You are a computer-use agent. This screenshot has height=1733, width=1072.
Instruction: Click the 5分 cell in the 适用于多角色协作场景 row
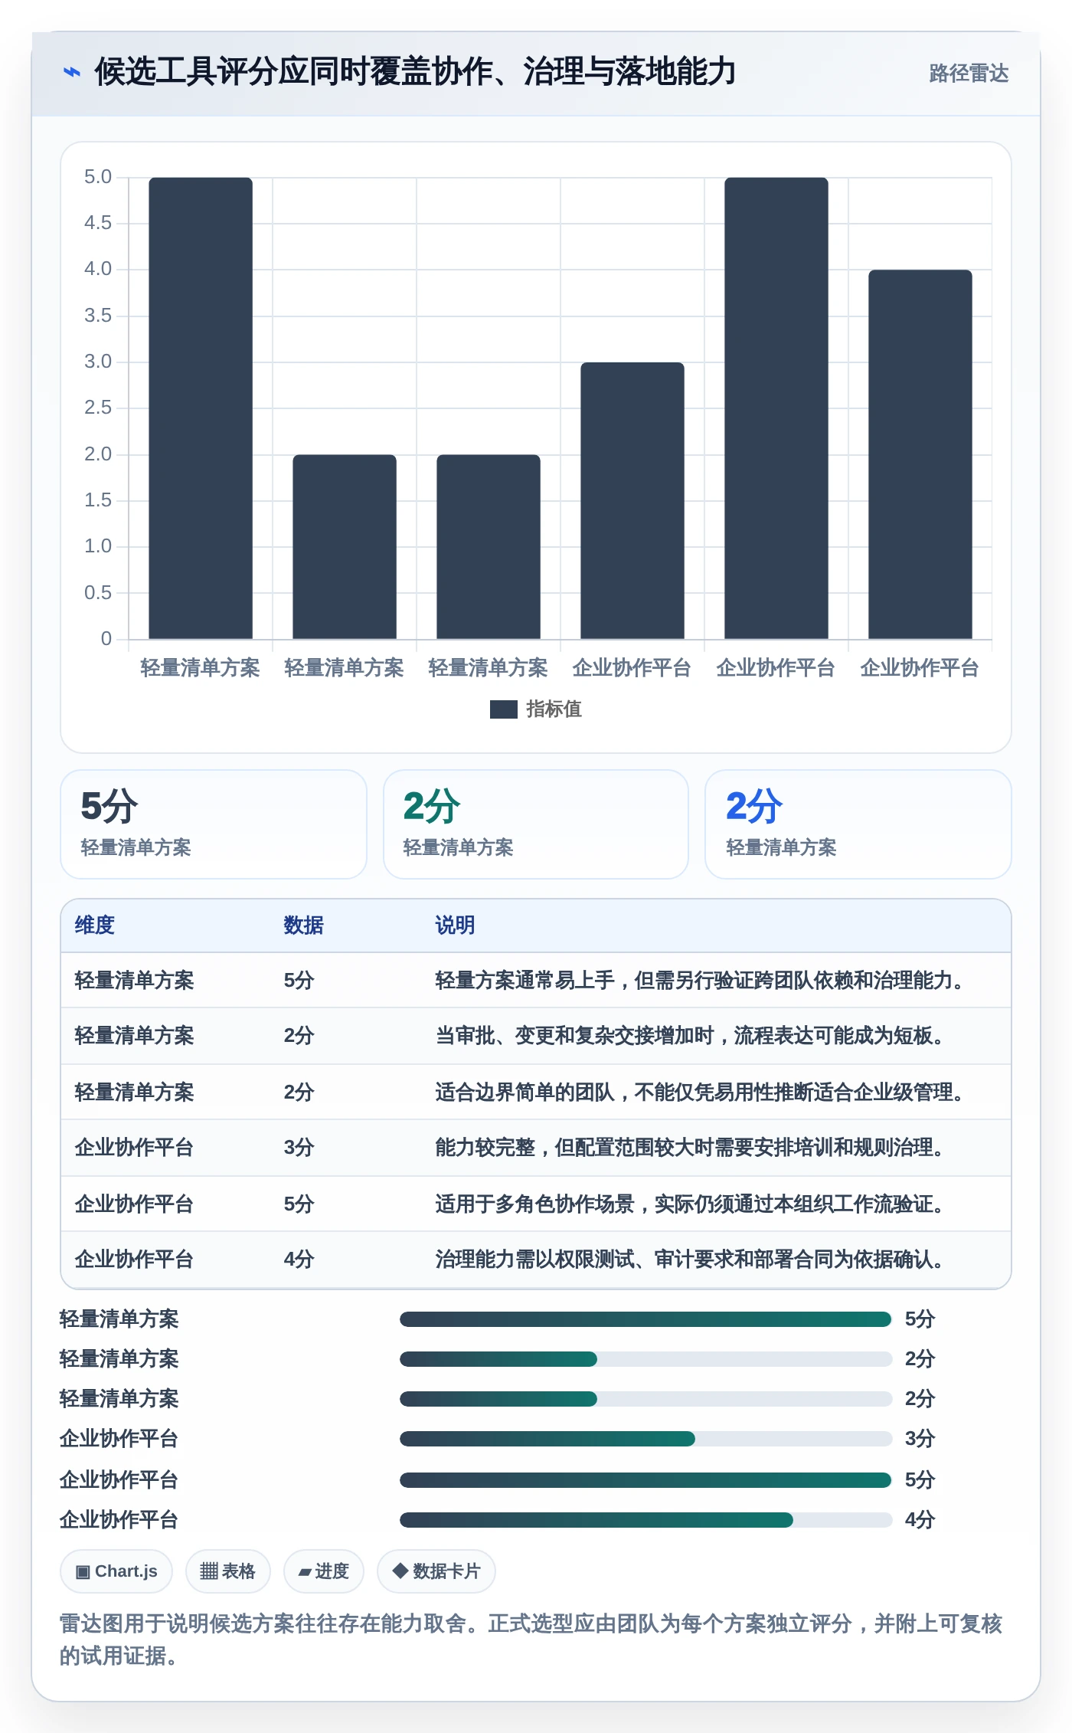pyautogui.click(x=299, y=1204)
